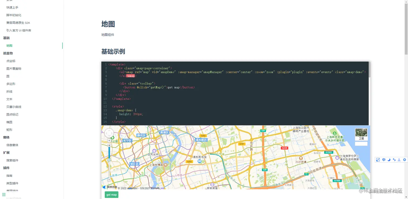
Task: Open 兼容高德原生 SDK sidebar page
Action: coord(18,23)
